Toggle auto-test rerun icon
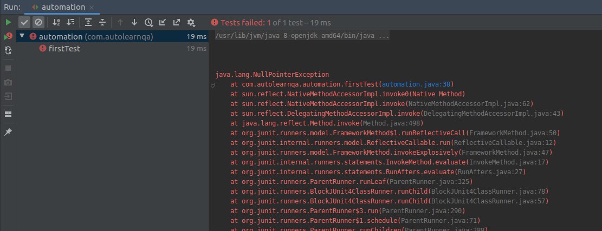The height and width of the screenshot is (231, 602). coord(8,50)
